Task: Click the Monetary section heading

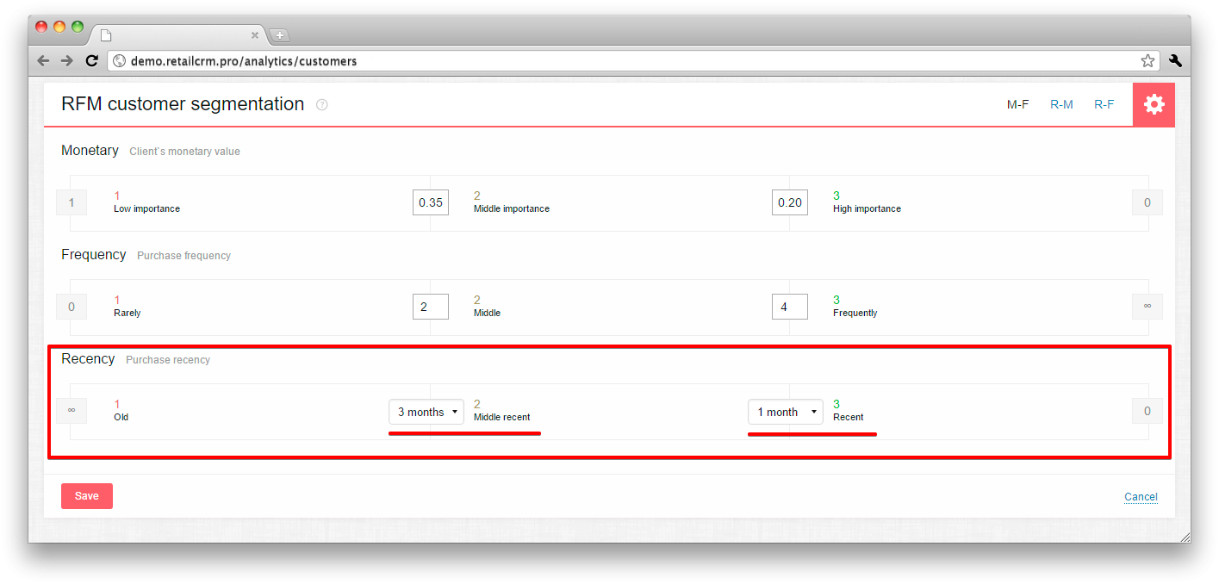Action: pos(90,151)
